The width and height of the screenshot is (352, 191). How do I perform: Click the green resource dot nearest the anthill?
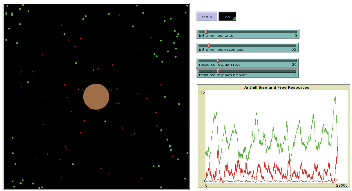pyautogui.click(x=105, y=121)
